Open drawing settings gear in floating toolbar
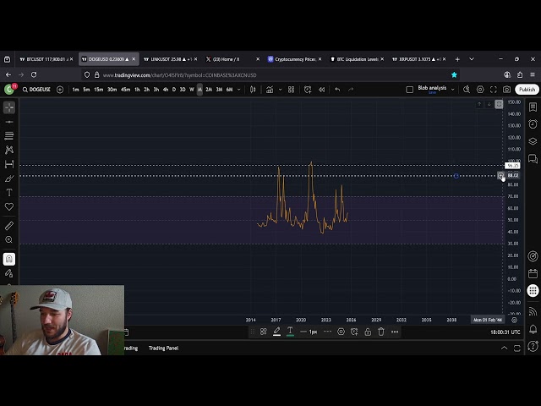The width and height of the screenshot is (541, 406). tap(341, 332)
